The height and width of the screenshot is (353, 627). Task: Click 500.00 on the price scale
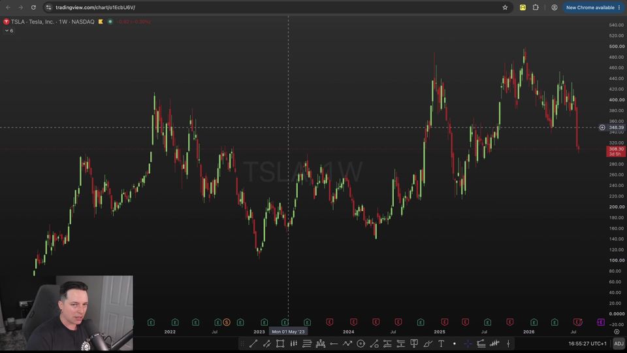(x=617, y=46)
